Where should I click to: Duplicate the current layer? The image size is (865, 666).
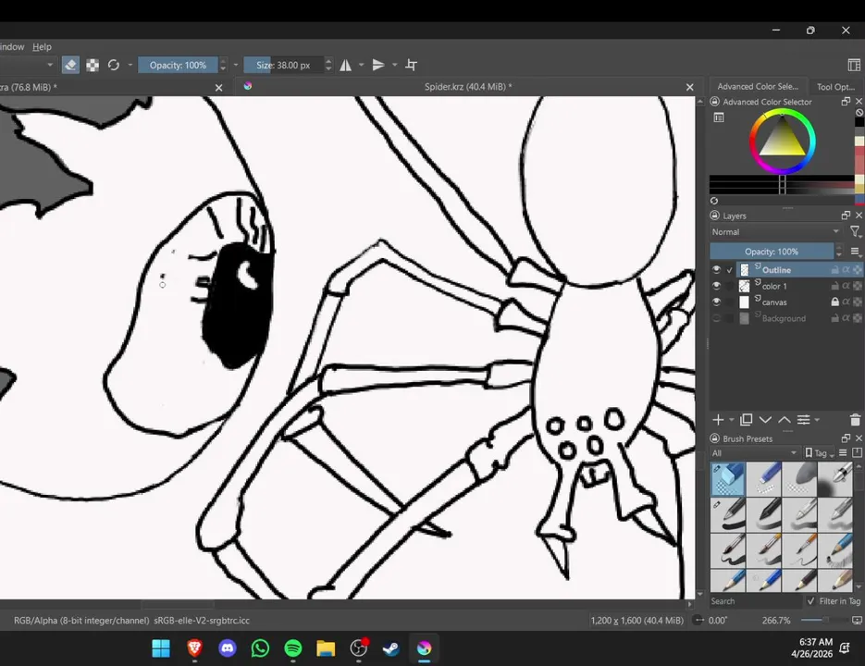746,420
